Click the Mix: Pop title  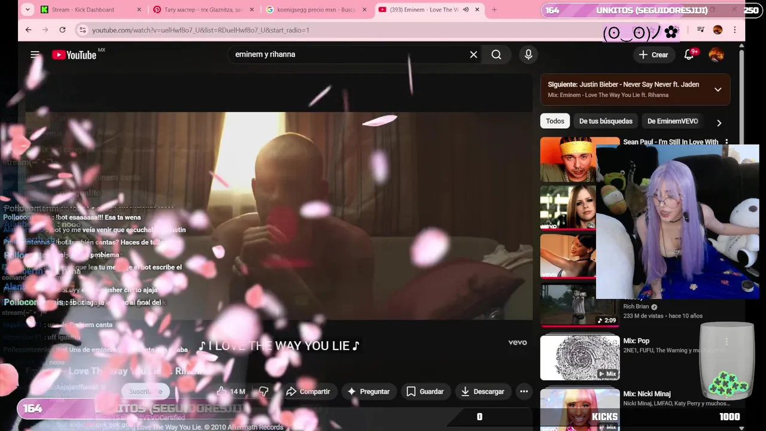636,341
